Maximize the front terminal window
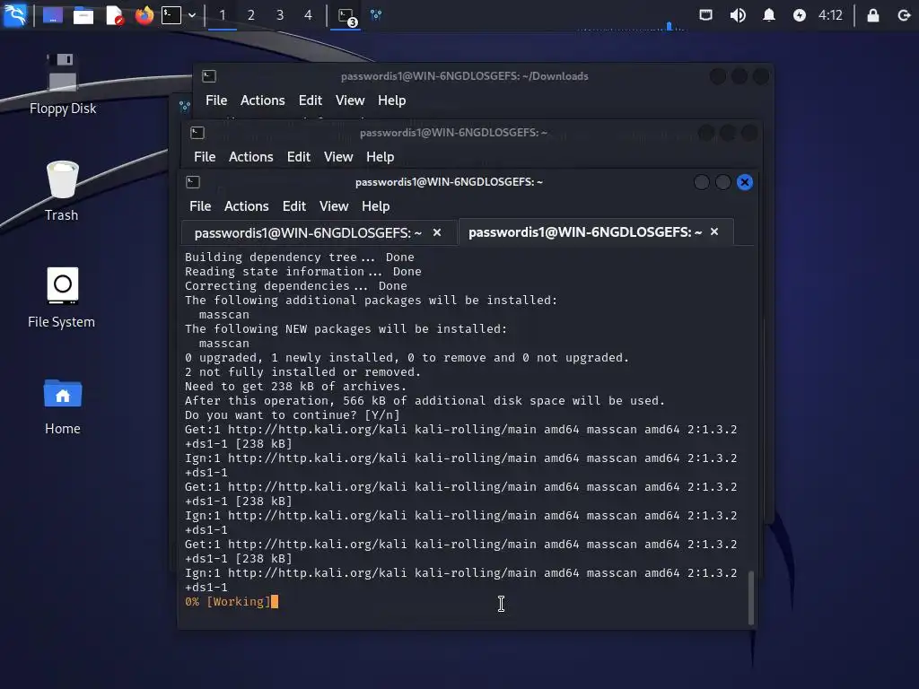Screen dimensions: 919x689 click(722, 182)
